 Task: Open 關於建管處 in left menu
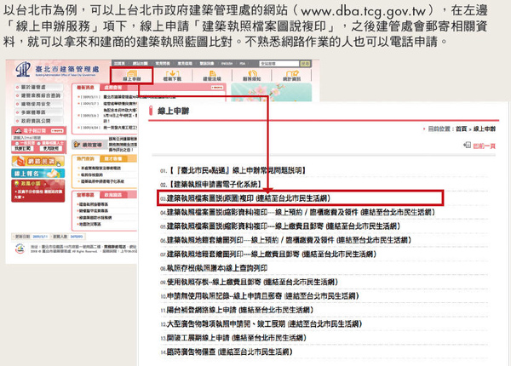[x=39, y=87]
